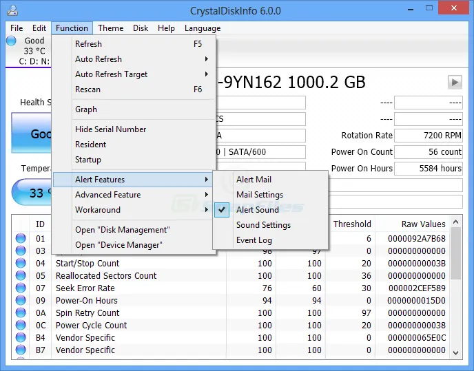Image resolution: width=474 pixels, height=371 pixels.
Task: Click status orb for attribute 03
Action: (21, 251)
